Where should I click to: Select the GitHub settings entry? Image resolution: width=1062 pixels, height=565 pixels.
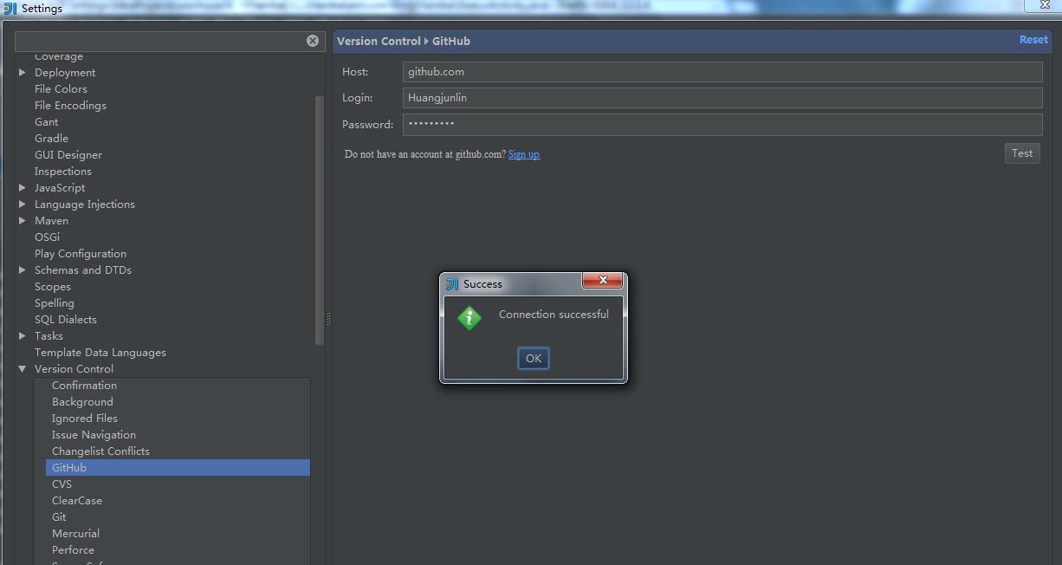coord(178,468)
